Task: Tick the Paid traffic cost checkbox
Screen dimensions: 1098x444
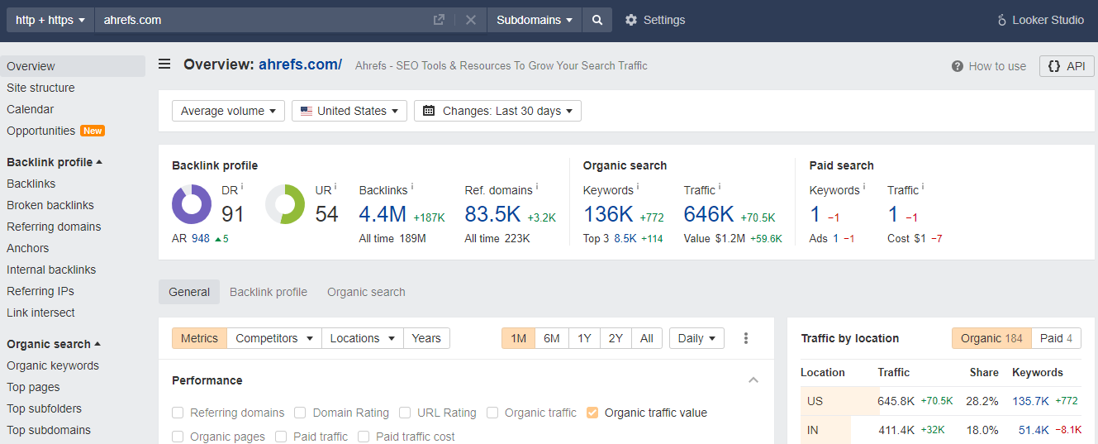Action: click(x=364, y=437)
